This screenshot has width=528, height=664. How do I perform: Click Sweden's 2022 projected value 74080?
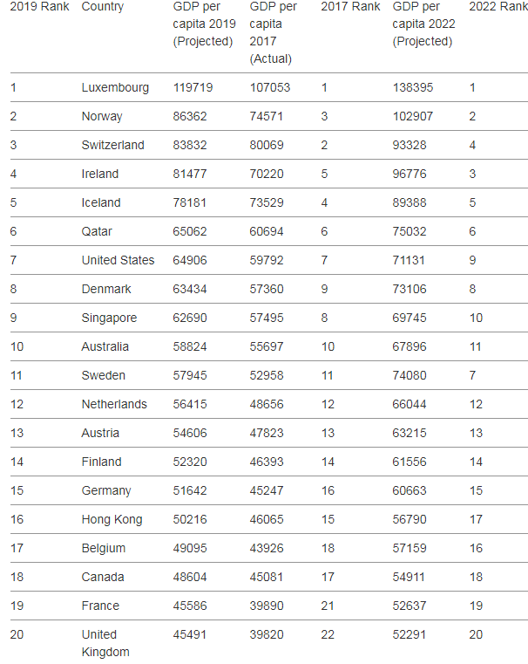coord(410,375)
